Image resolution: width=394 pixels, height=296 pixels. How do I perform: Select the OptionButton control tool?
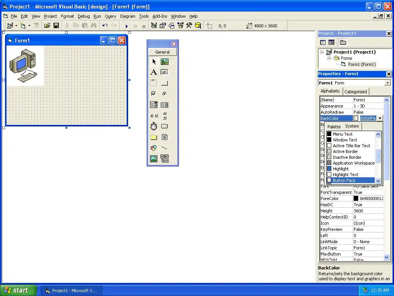165,94
